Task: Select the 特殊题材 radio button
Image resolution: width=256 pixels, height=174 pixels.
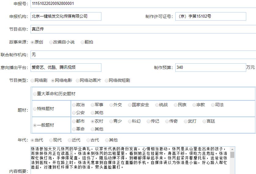Action: (35, 109)
